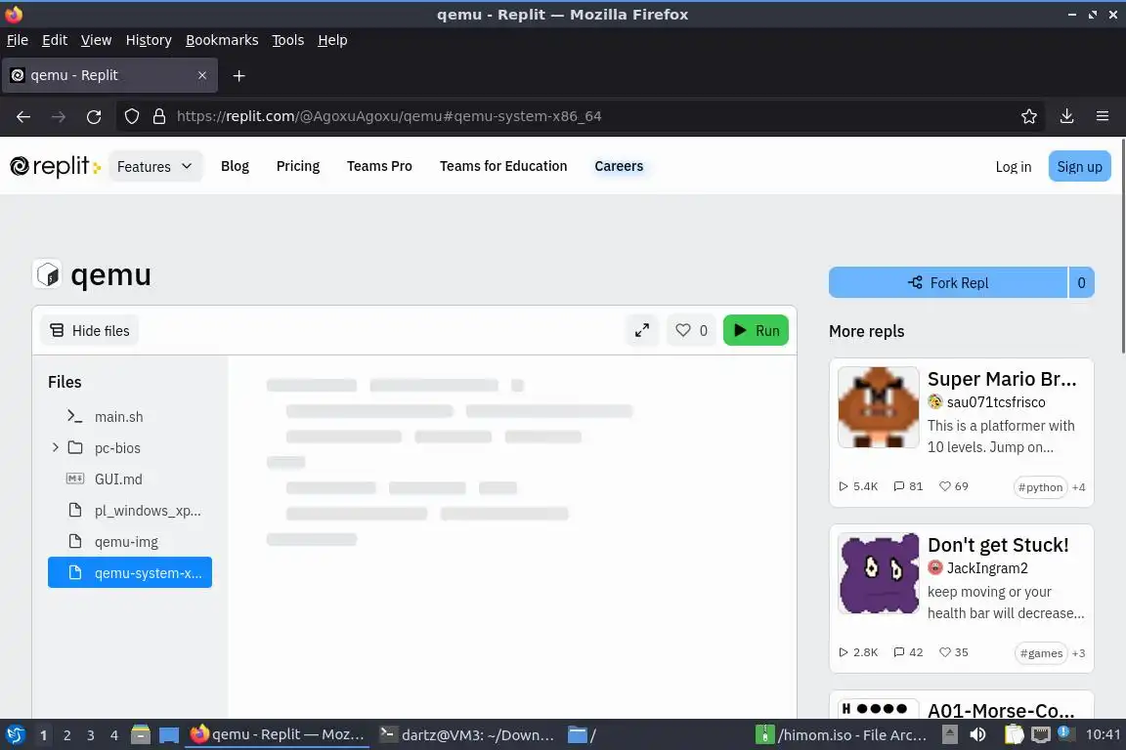The width and height of the screenshot is (1126, 750).
Task: Bookmark this page with the star icon
Action: [x=1028, y=116]
